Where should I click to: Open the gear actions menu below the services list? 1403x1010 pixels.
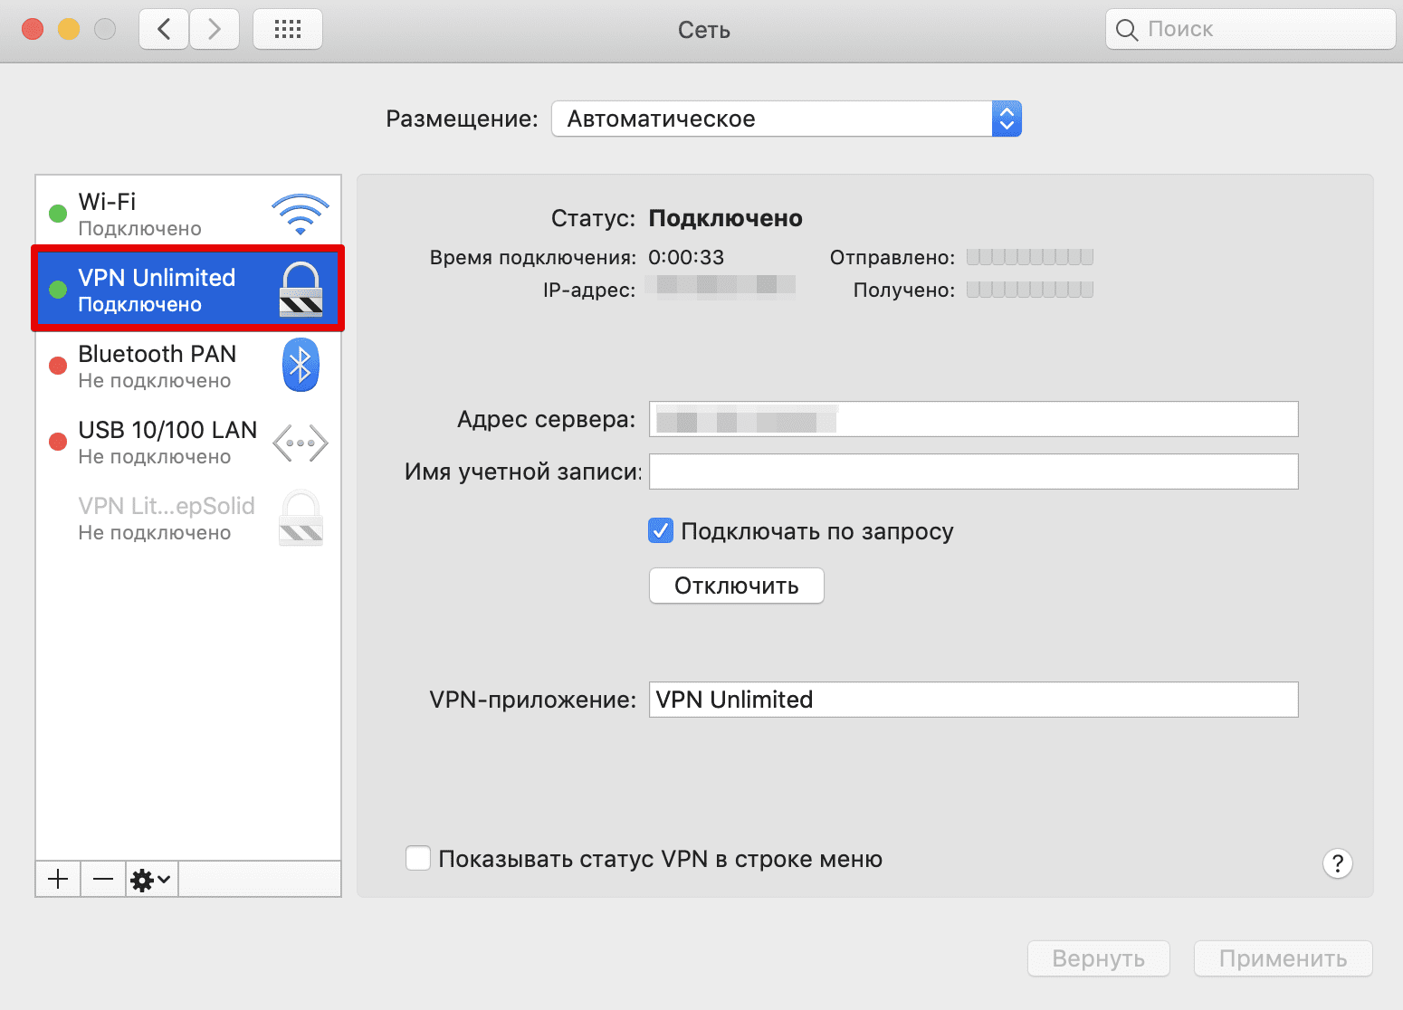click(x=143, y=879)
